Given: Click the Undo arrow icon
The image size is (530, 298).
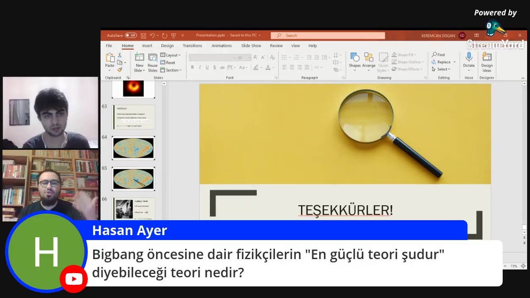Looking at the screenshot, I should (x=152, y=36).
